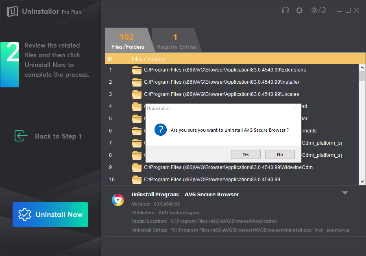Click folder icon in row 8
Image resolution: width=366 pixels, height=256 pixels.
click(137, 155)
